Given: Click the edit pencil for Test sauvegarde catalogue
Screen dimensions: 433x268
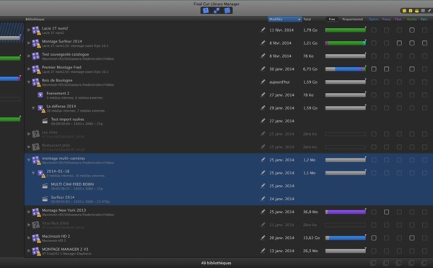Looking at the screenshot, I should point(263,55).
